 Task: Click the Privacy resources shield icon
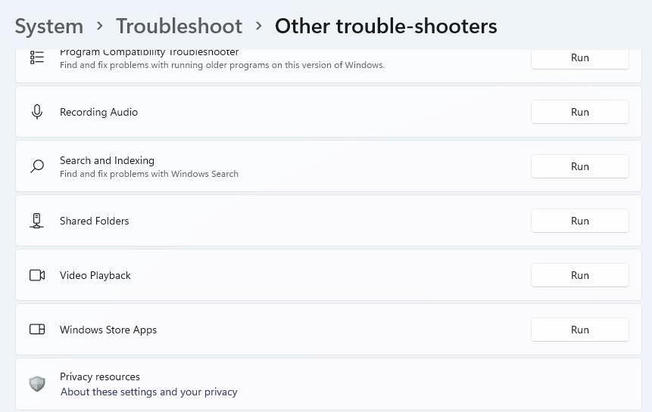(37, 384)
